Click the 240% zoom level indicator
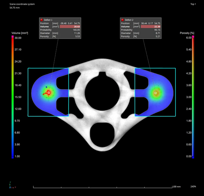 click(193, 186)
